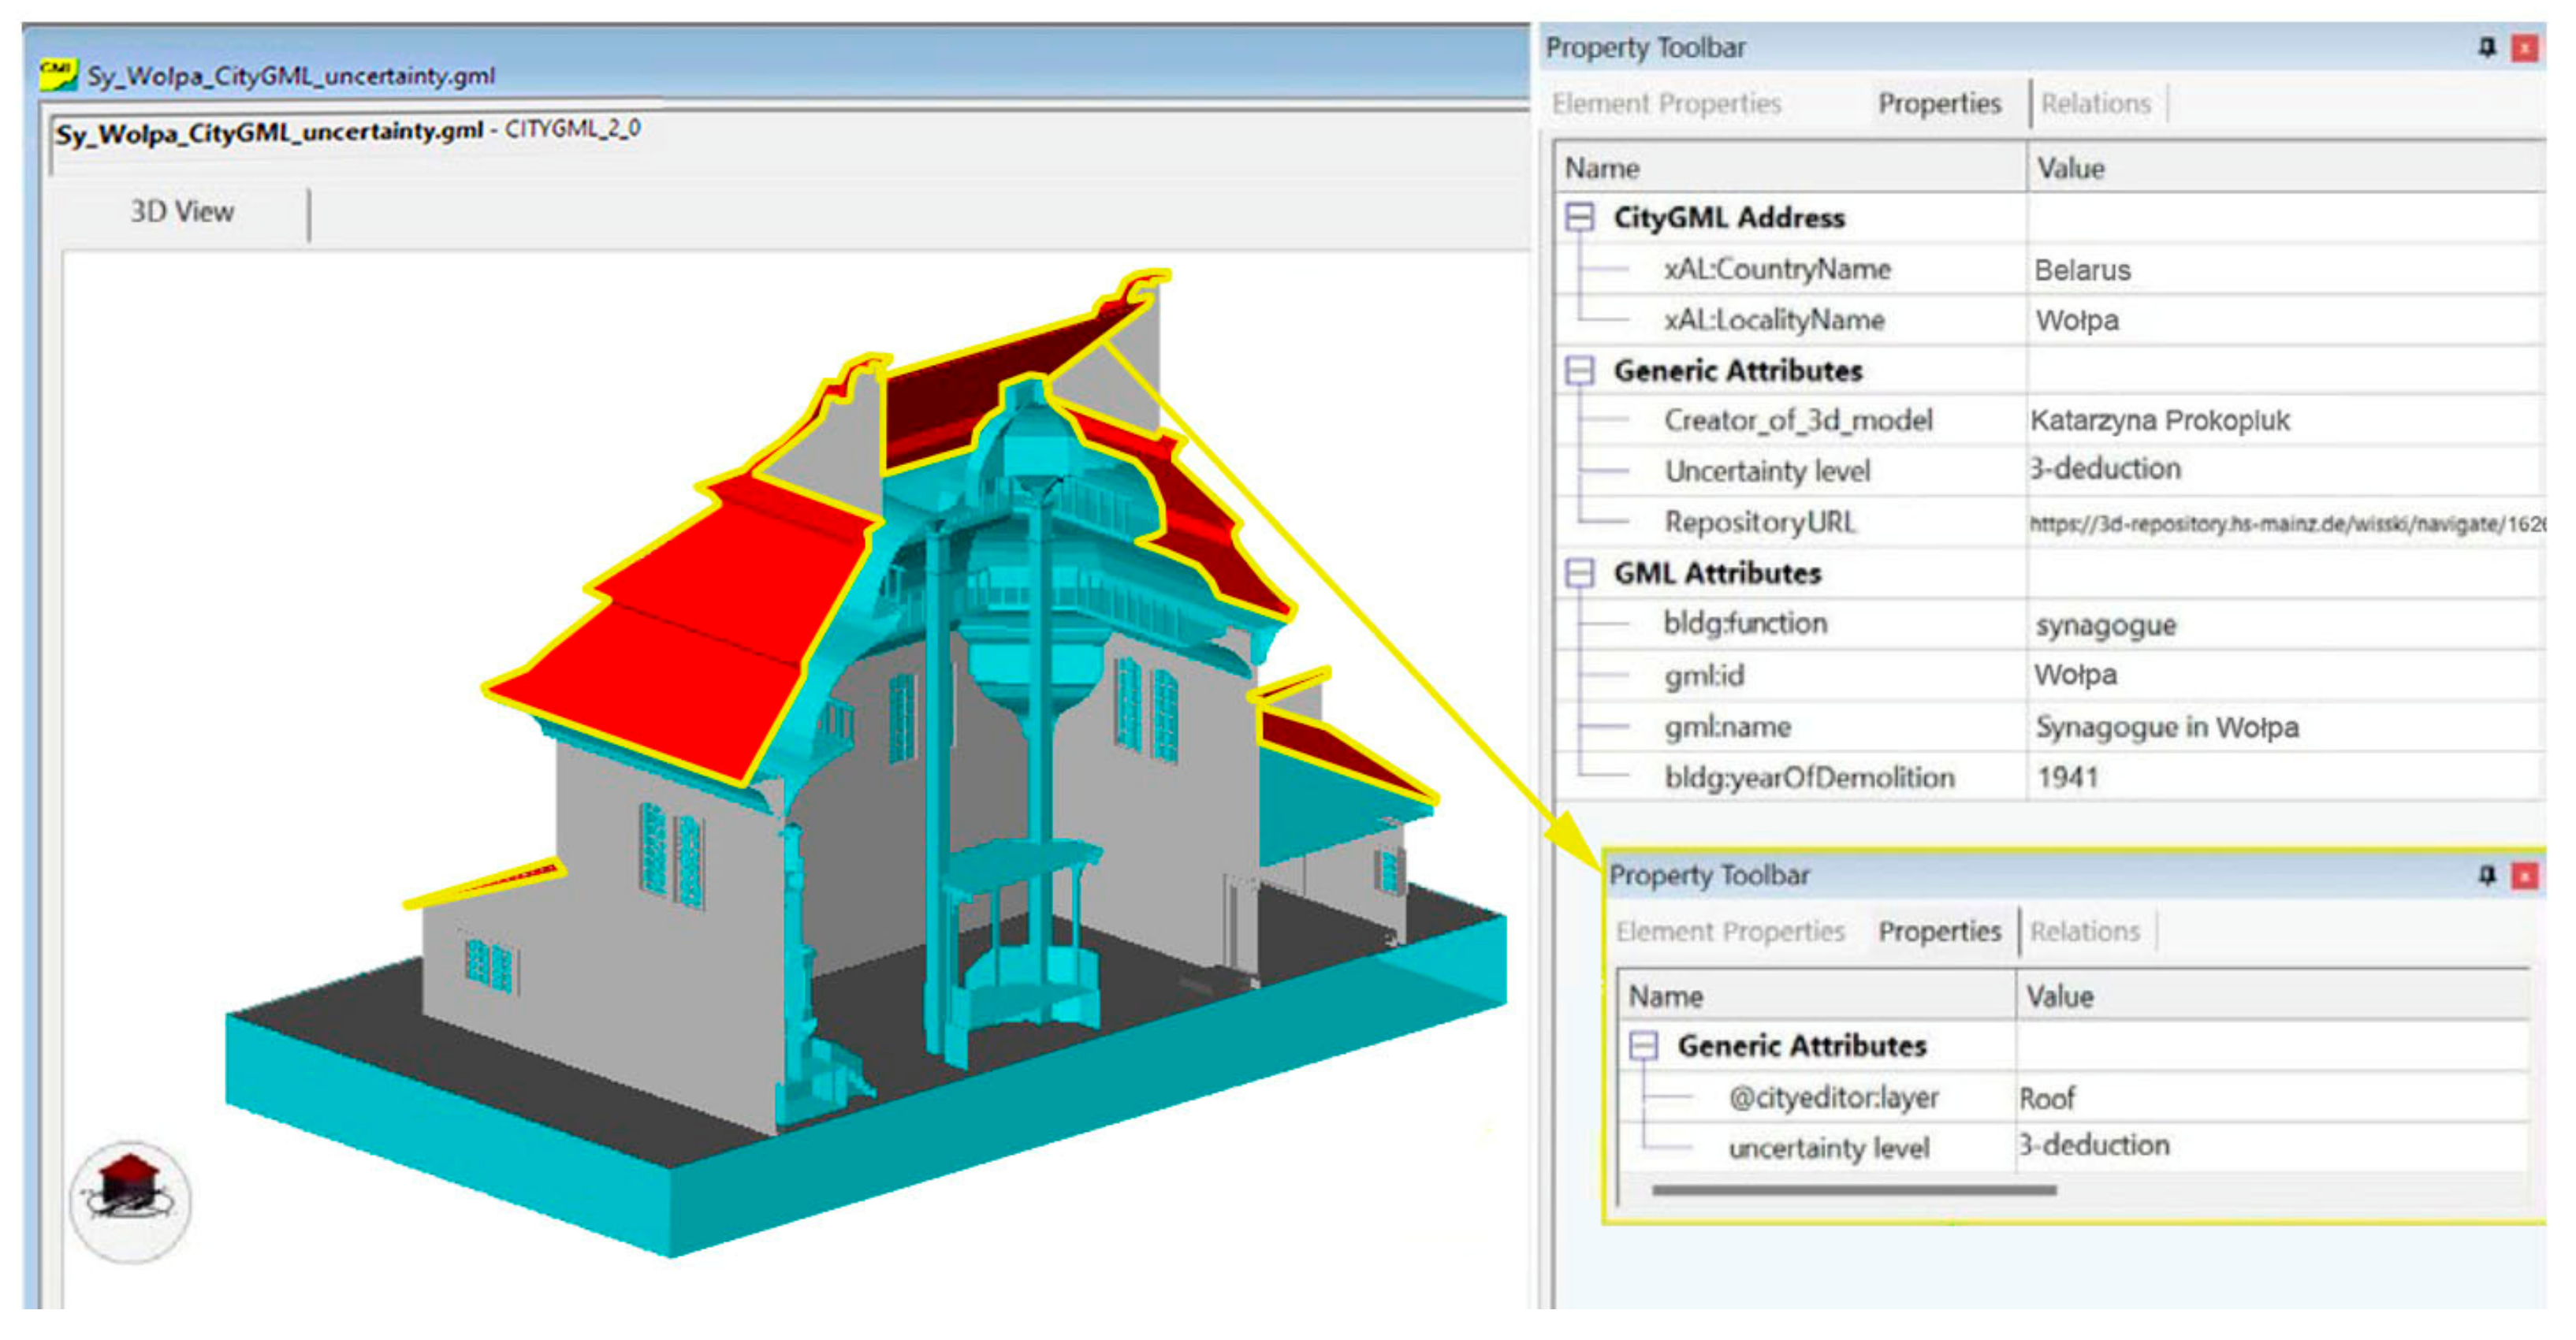
Task: Collapse the CityGML Address group
Action: point(1579,217)
